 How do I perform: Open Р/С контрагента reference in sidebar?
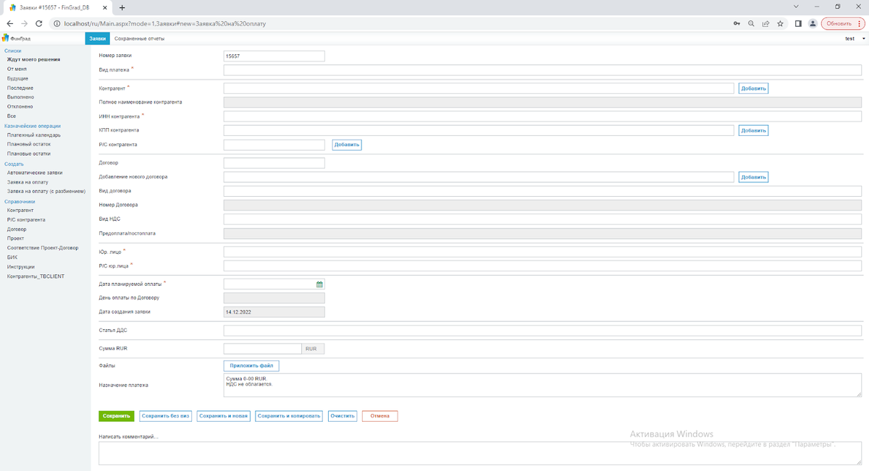26,219
